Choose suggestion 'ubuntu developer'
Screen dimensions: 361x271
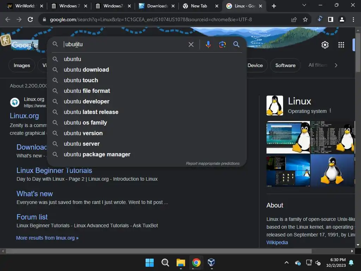[147, 101]
